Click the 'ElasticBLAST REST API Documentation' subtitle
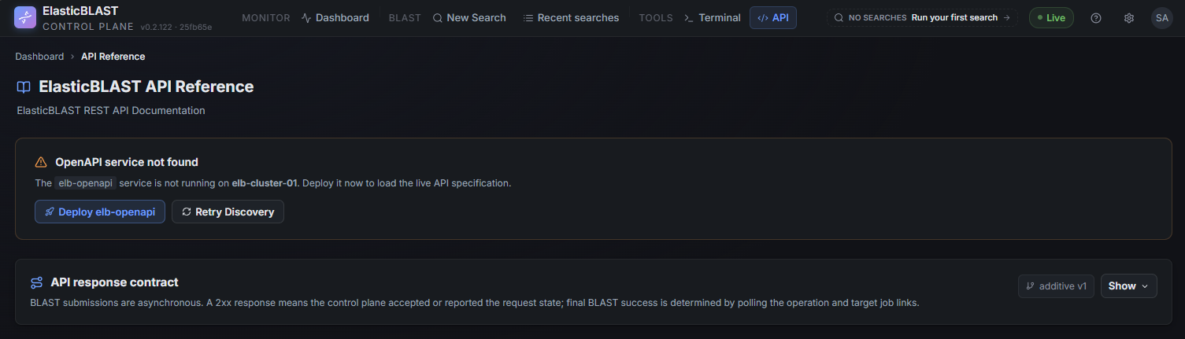This screenshot has width=1185, height=339. point(111,111)
